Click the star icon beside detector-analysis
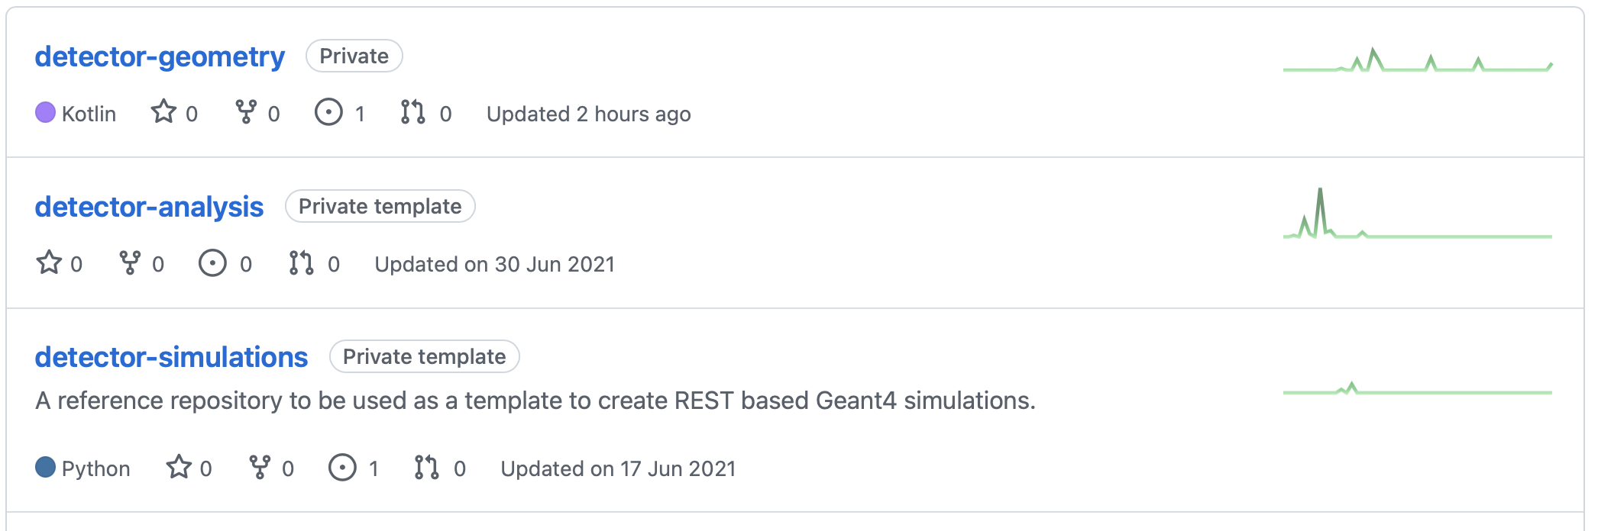 [x=50, y=263]
